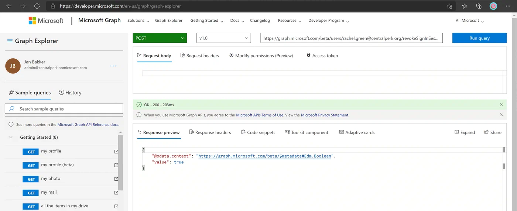Switch to the Response preview tab

[x=158, y=132]
